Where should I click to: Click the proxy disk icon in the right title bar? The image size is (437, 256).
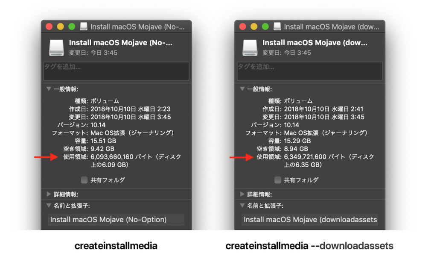point(277,26)
